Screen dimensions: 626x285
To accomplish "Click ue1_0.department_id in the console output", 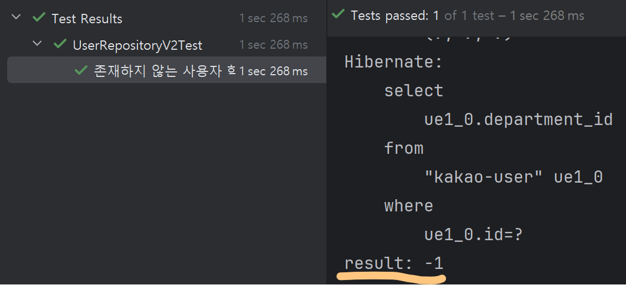I will click(x=518, y=120).
